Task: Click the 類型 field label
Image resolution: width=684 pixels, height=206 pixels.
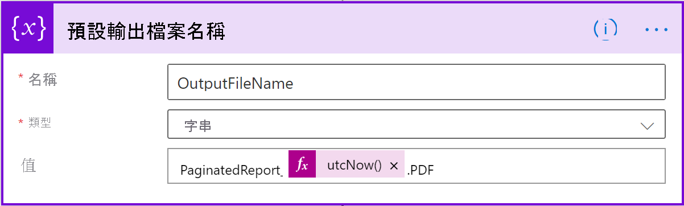Action: [40, 122]
